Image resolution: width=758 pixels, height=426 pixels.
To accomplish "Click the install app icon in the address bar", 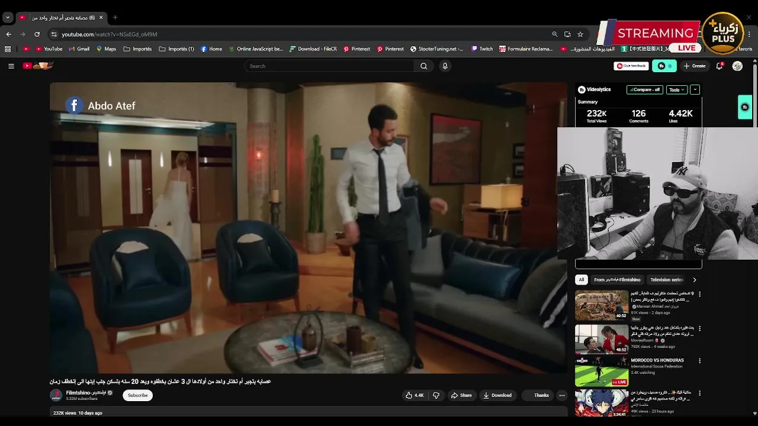I will pyautogui.click(x=567, y=34).
